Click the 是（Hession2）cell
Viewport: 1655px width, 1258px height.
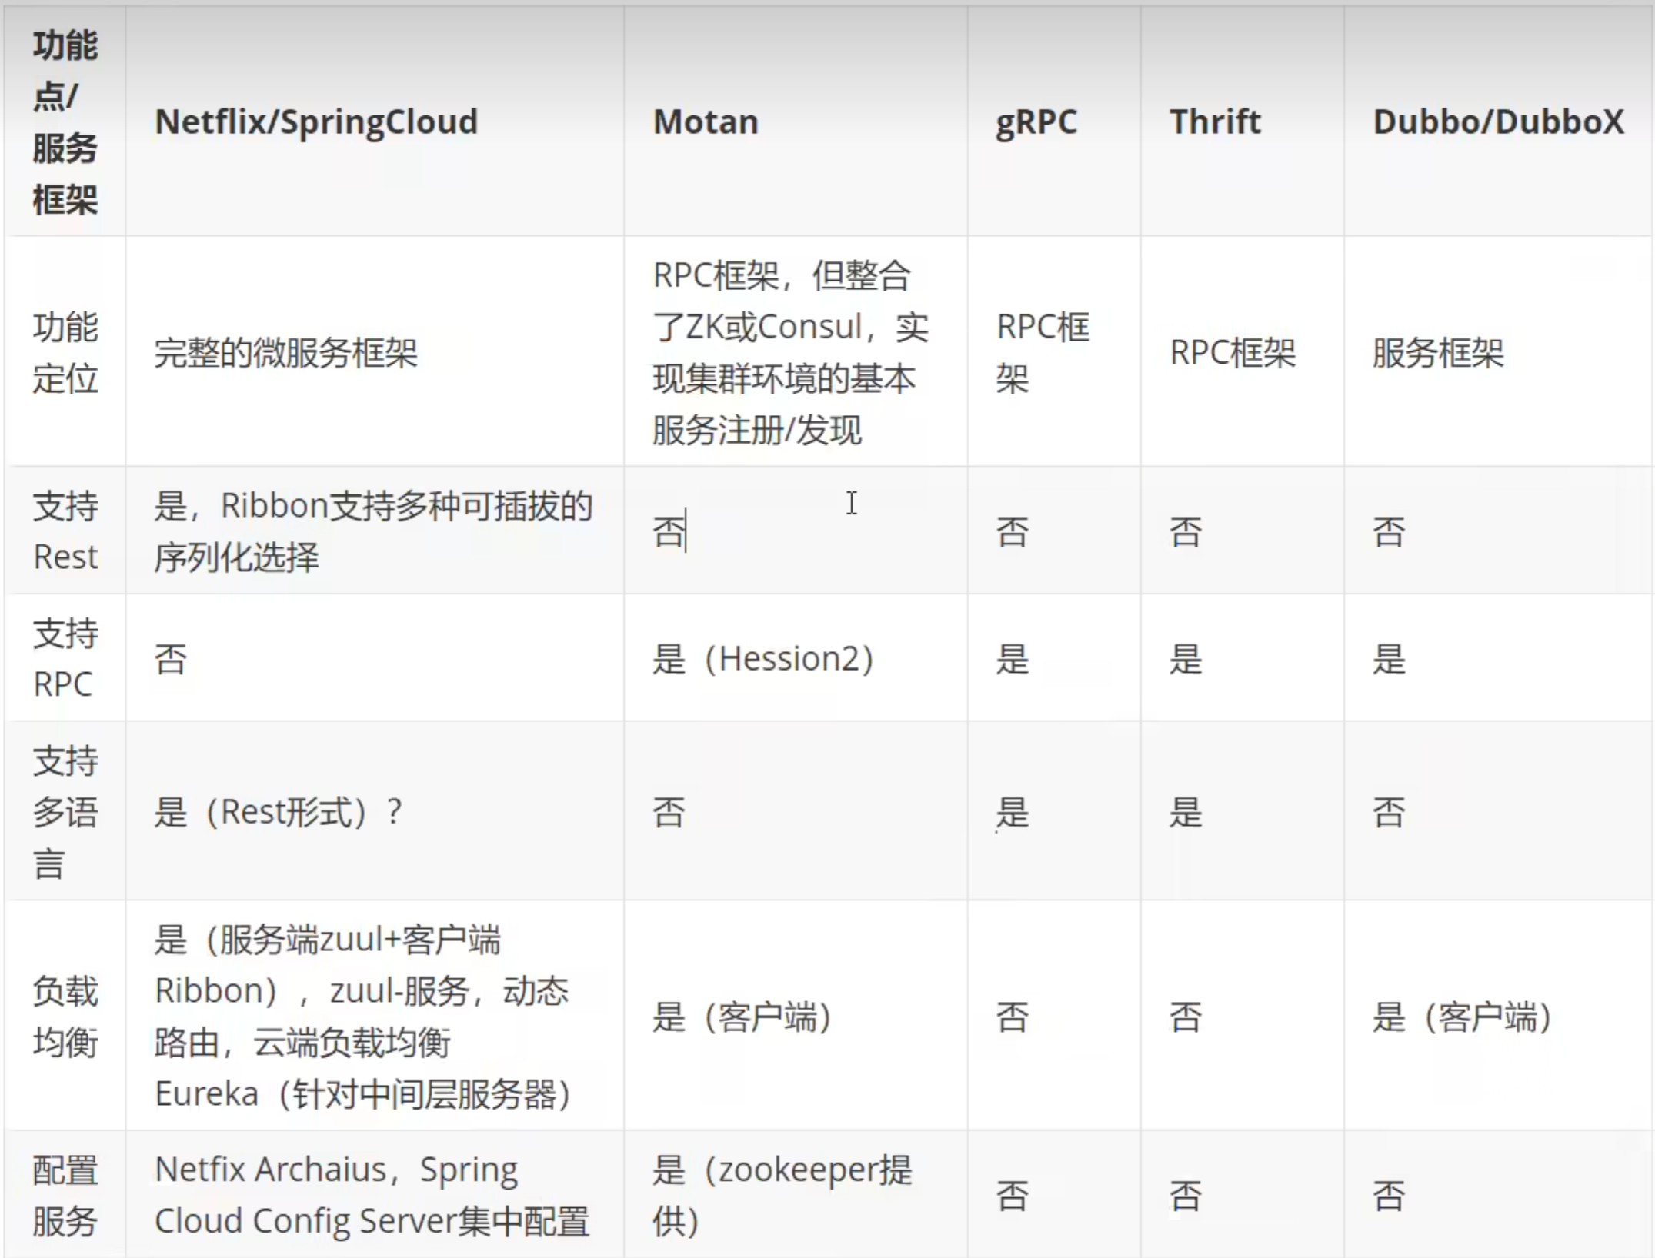(763, 659)
